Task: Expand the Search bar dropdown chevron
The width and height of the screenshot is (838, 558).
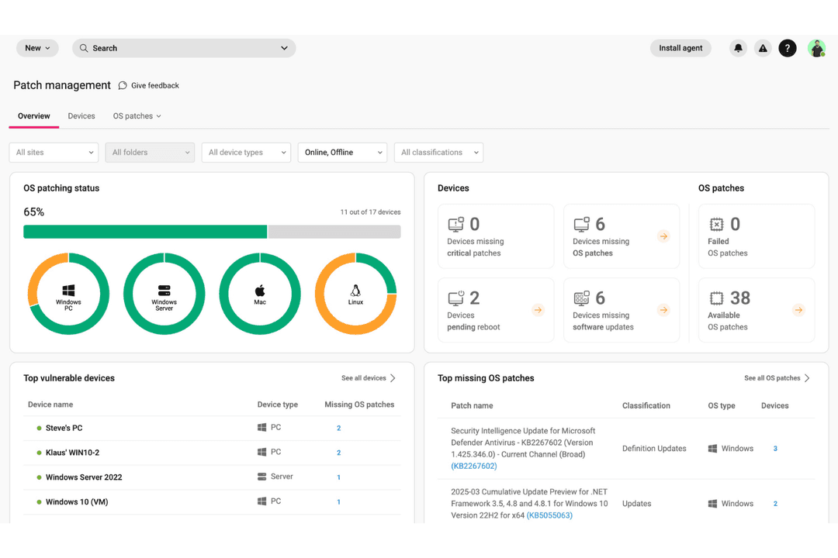Action: point(284,48)
